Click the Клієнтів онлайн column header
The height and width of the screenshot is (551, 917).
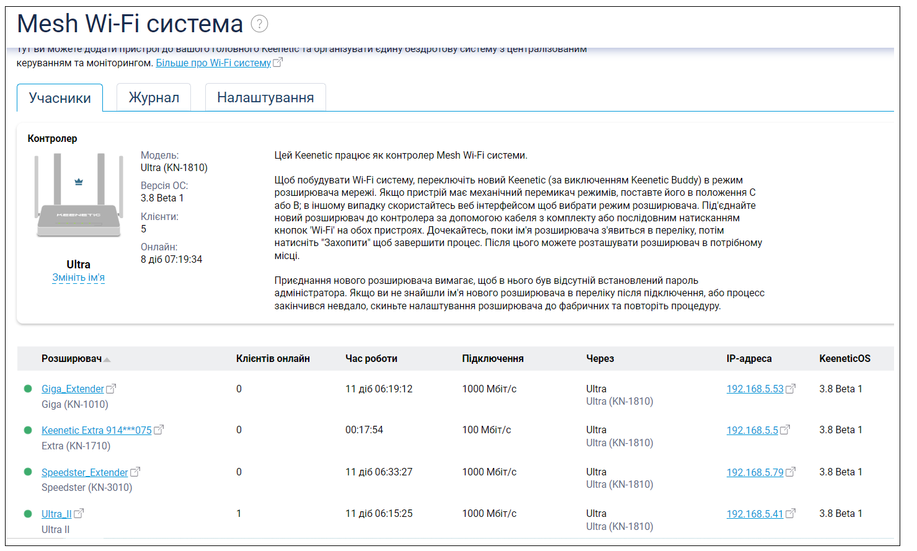[273, 359]
